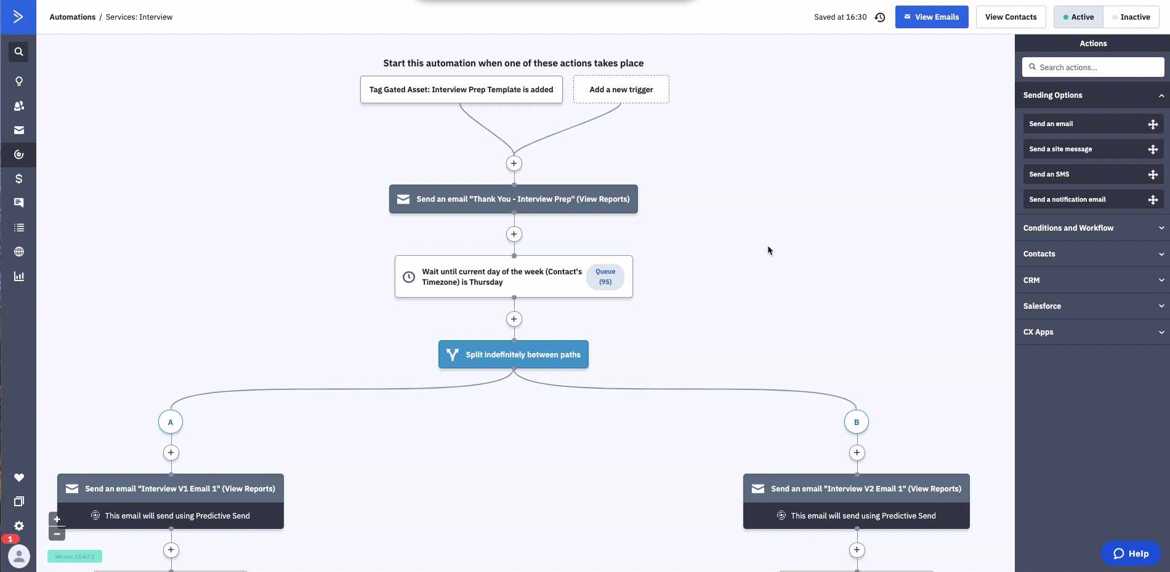Open the Tag Gated Asset trigger
Image resolution: width=1170 pixels, height=572 pixels.
[461, 90]
